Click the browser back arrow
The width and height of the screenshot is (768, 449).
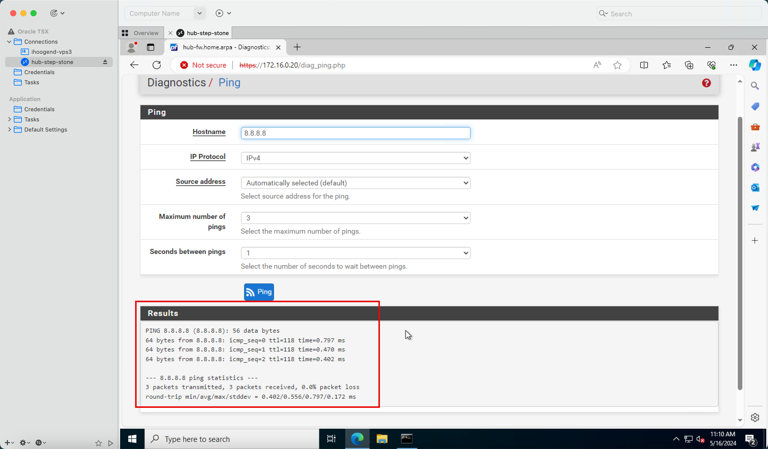[134, 65]
